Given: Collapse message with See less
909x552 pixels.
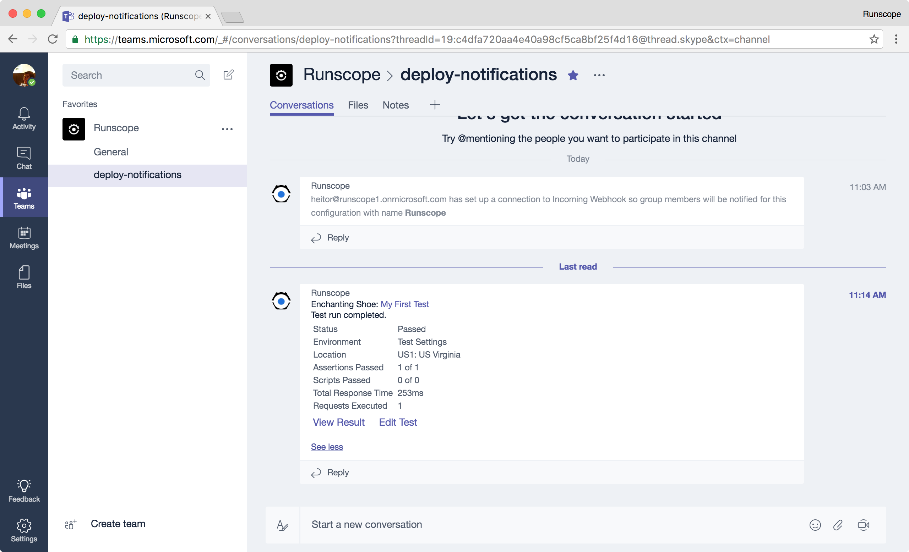Looking at the screenshot, I should (x=327, y=447).
